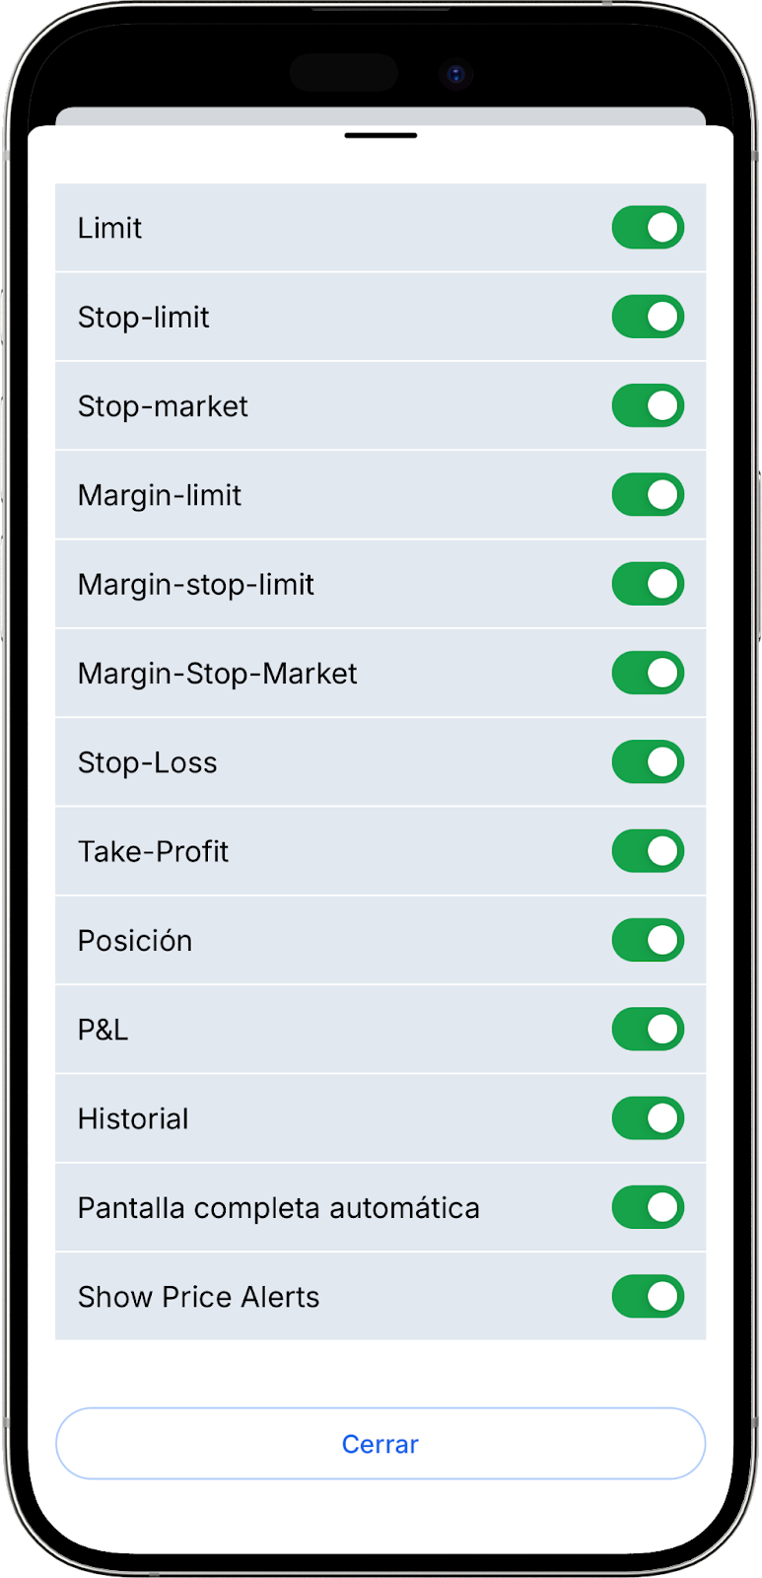
Task: Disable the Stop-limit toggle
Action: [648, 317]
